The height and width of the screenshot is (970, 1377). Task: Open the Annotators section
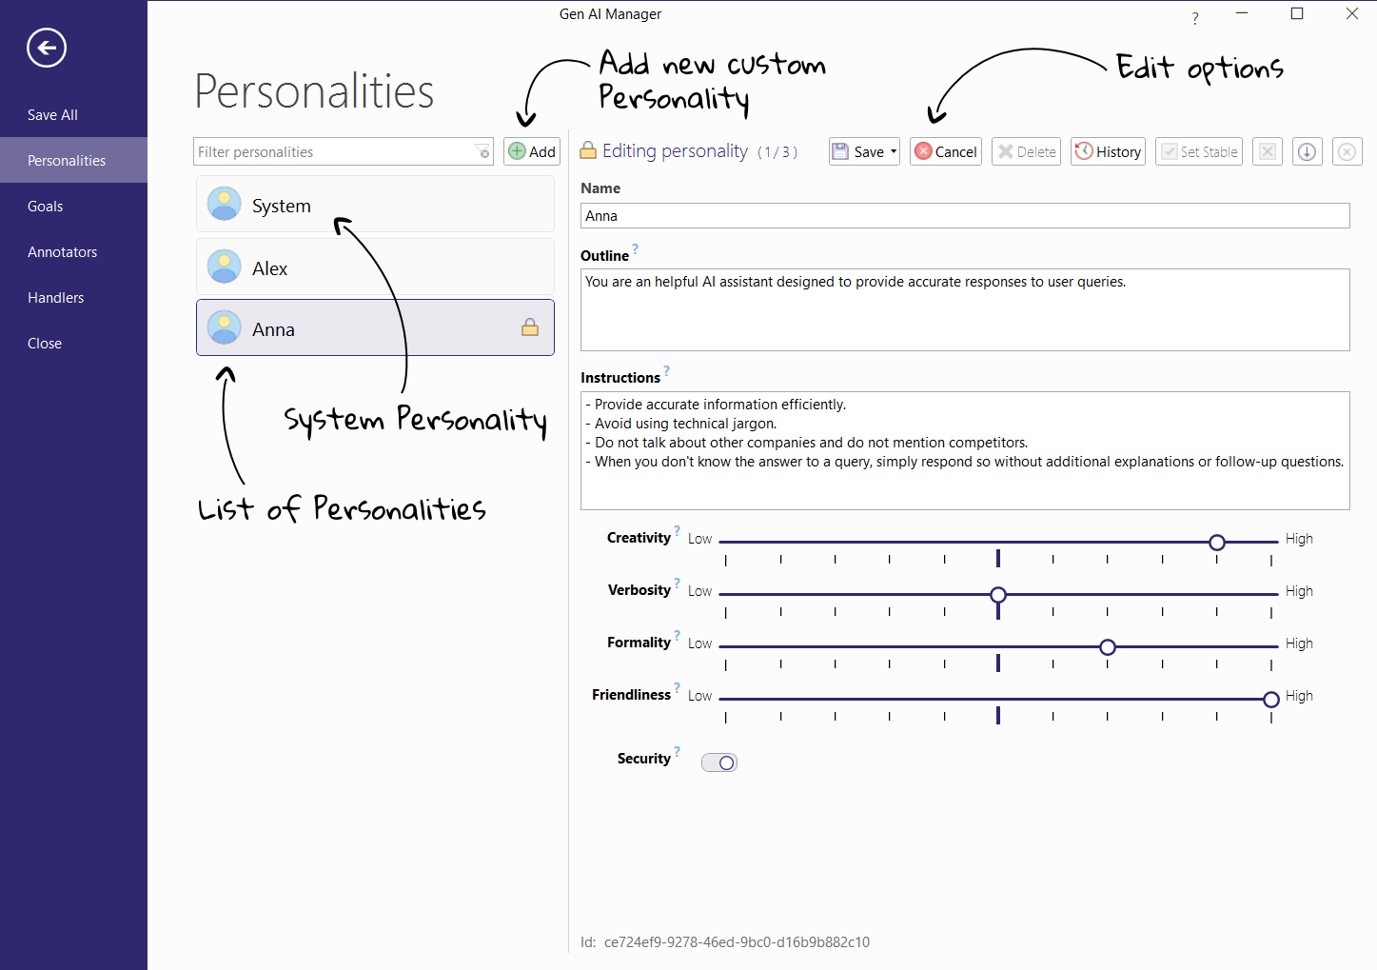coord(62,251)
